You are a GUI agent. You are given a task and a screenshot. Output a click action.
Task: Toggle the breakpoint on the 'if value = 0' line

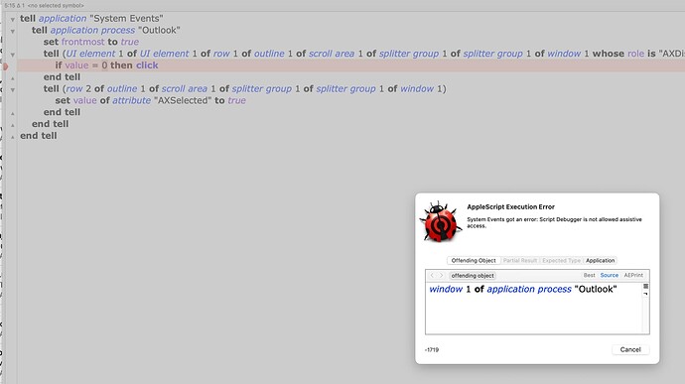coord(6,66)
